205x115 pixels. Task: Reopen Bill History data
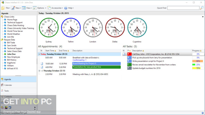[x=12, y=60]
